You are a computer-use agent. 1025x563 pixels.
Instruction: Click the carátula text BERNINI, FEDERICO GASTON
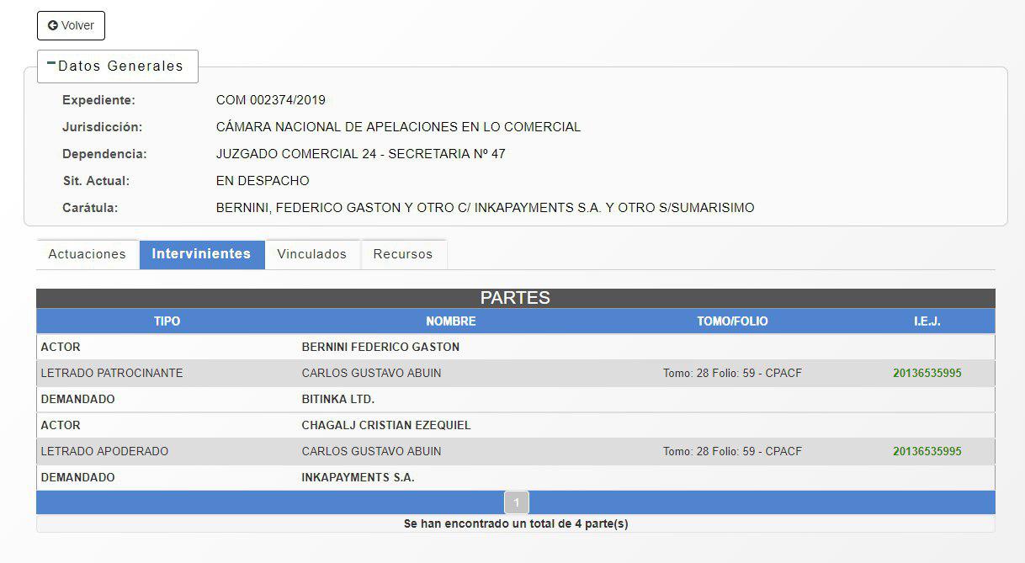pyautogui.click(x=486, y=208)
